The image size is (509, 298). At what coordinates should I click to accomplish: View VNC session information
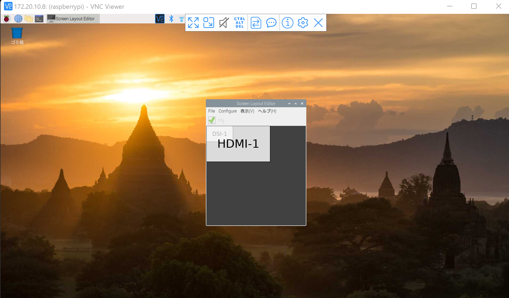click(x=287, y=23)
